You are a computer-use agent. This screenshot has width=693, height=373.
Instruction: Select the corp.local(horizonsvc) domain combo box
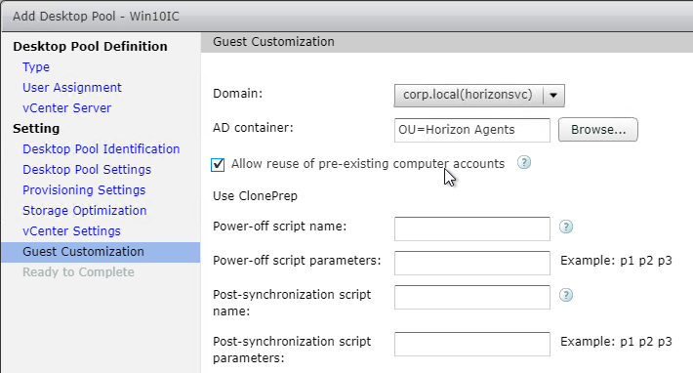pos(479,95)
